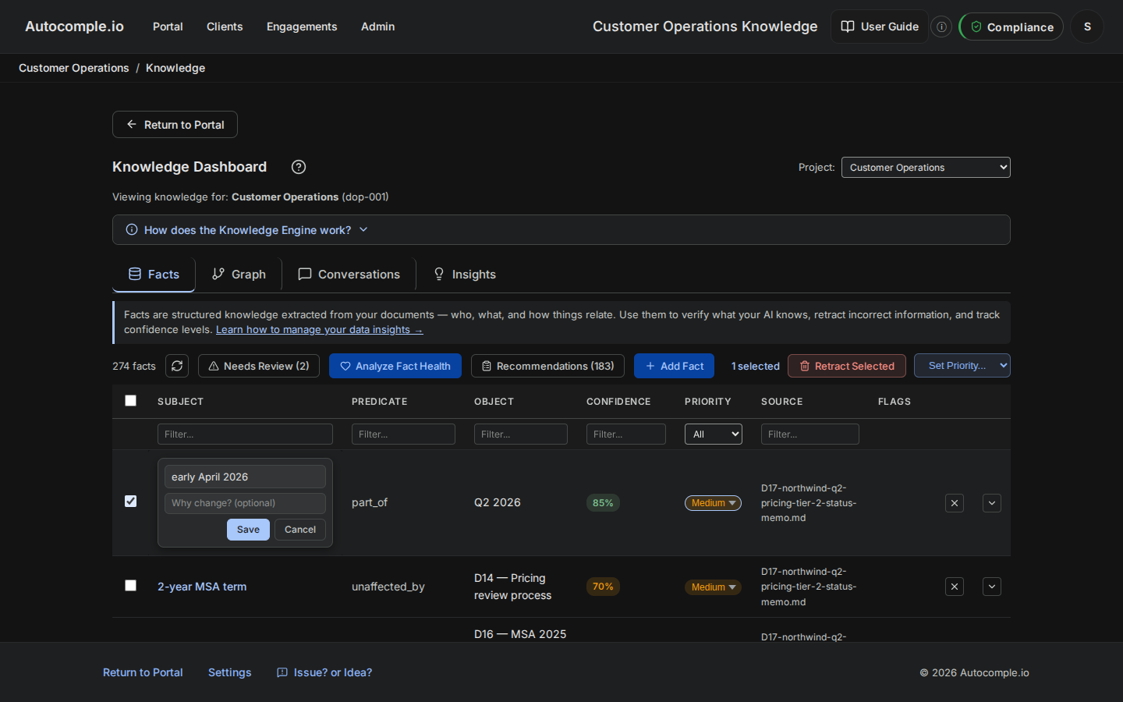The image size is (1123, 702).
Task: Uncheck the early April 2026 row checkbox
Action: [x=131, y=502]
